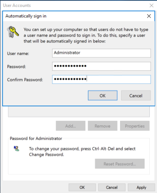Open user Properties
Viewport: 157px width, 193px height.
[135, 126]
